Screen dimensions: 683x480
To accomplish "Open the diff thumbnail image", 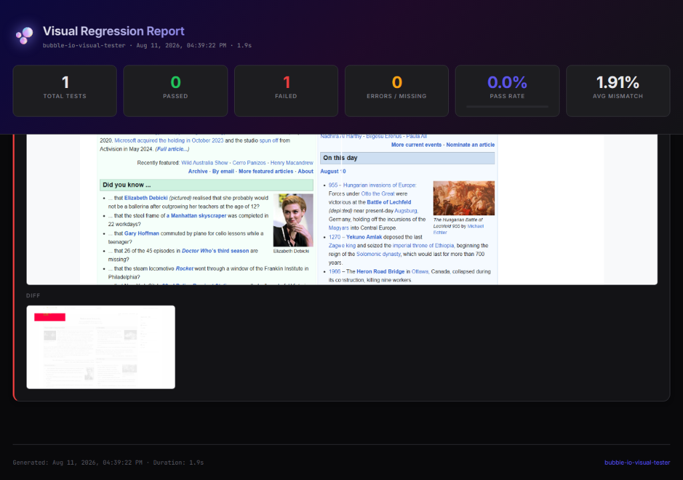I will 101,347.
